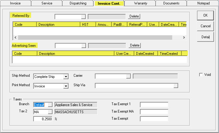
Task: Switch to the Invoice tab
Action: tap(15, 3)
